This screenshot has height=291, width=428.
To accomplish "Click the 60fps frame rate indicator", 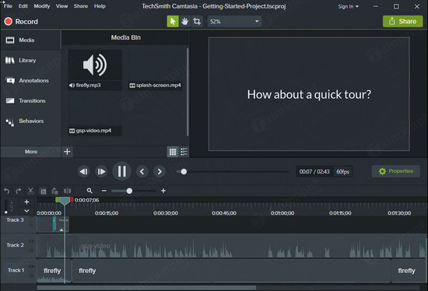I will coord(343,172).
